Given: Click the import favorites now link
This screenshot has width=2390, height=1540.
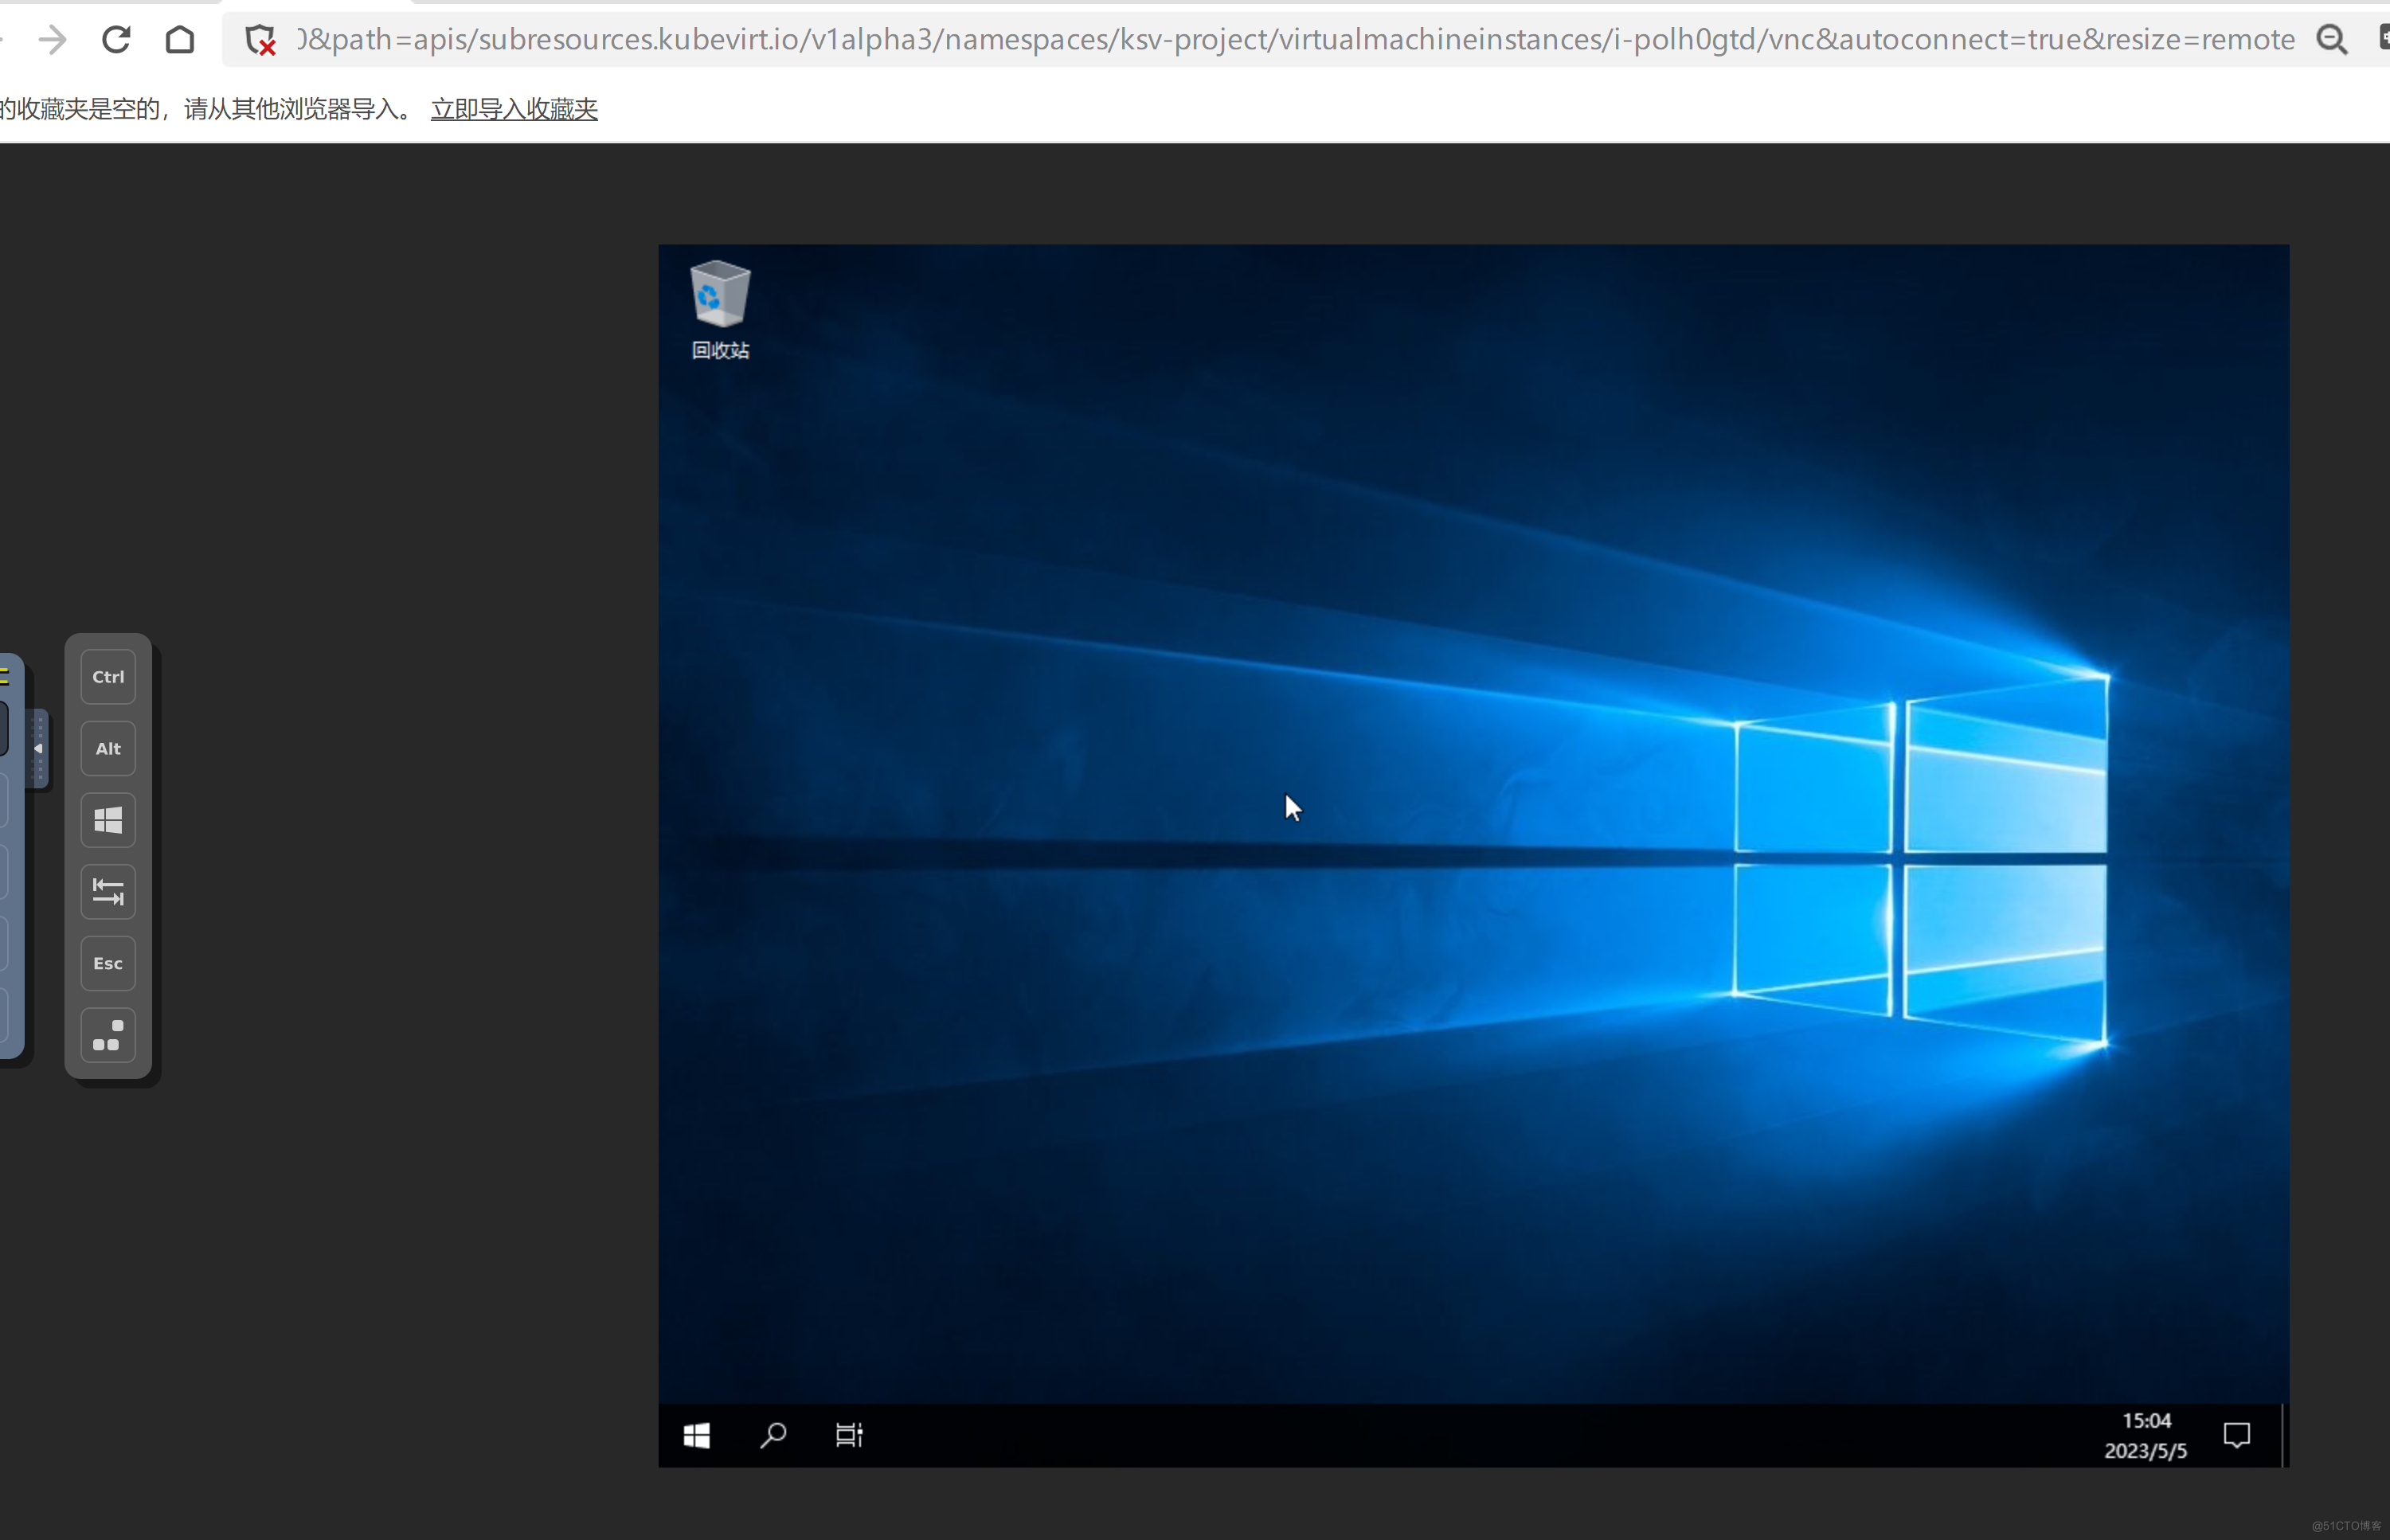Looking at the screenshot, I should [514, 109].
